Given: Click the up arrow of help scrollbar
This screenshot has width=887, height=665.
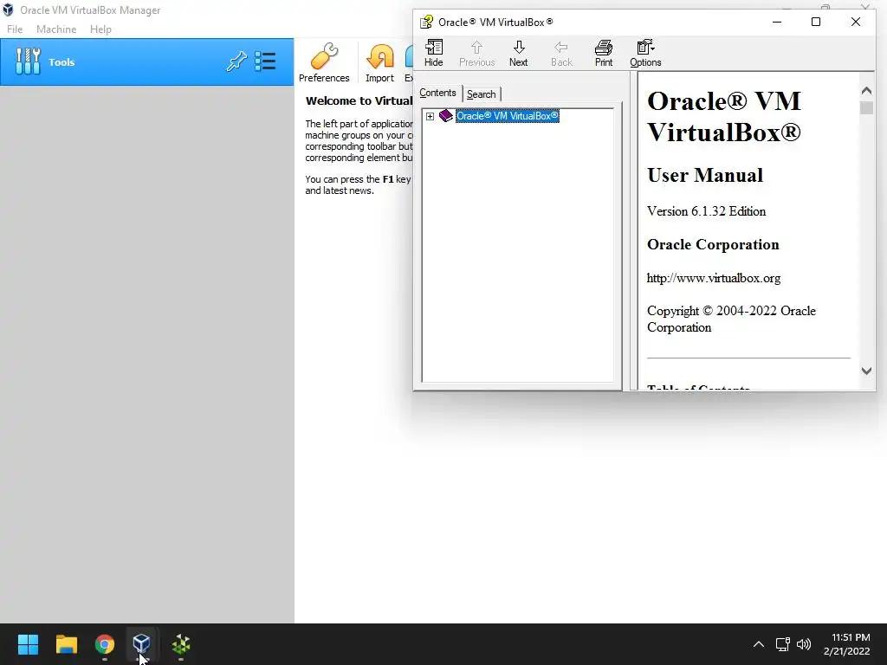Looking at the screenshot, I should [x=866, y=90].
